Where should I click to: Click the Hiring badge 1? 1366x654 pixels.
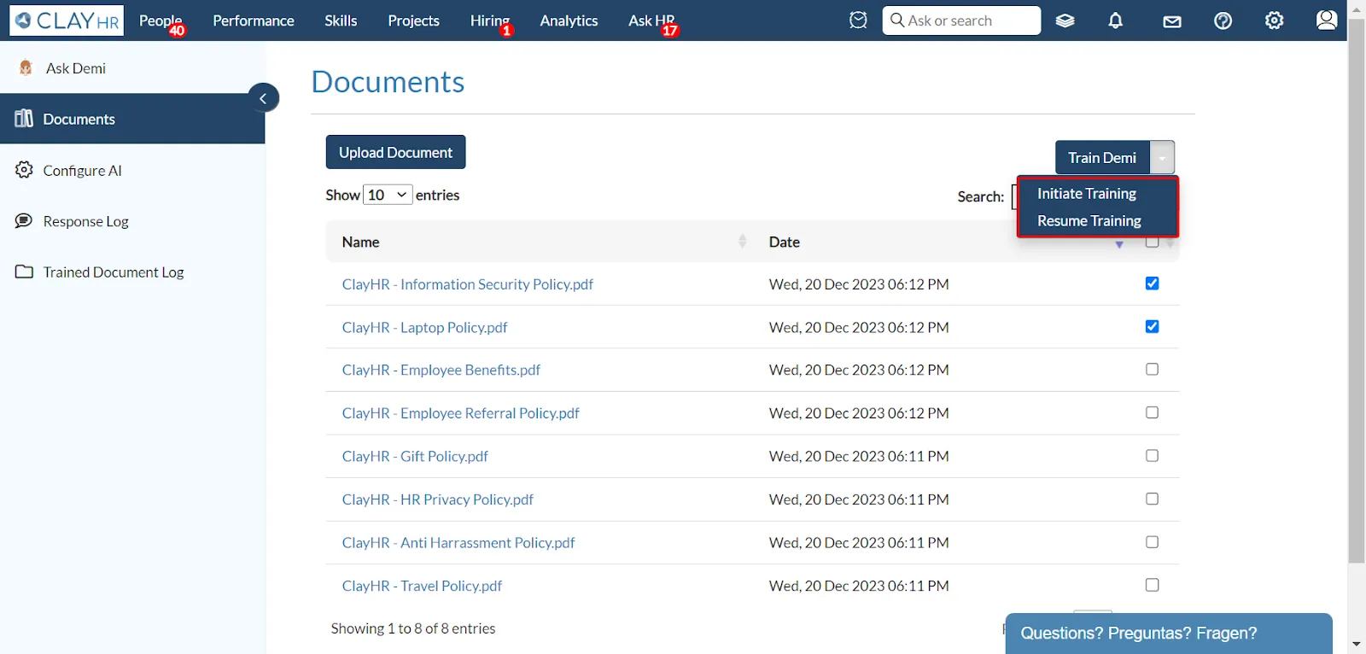pyautogui.click(x=507, y=31)
